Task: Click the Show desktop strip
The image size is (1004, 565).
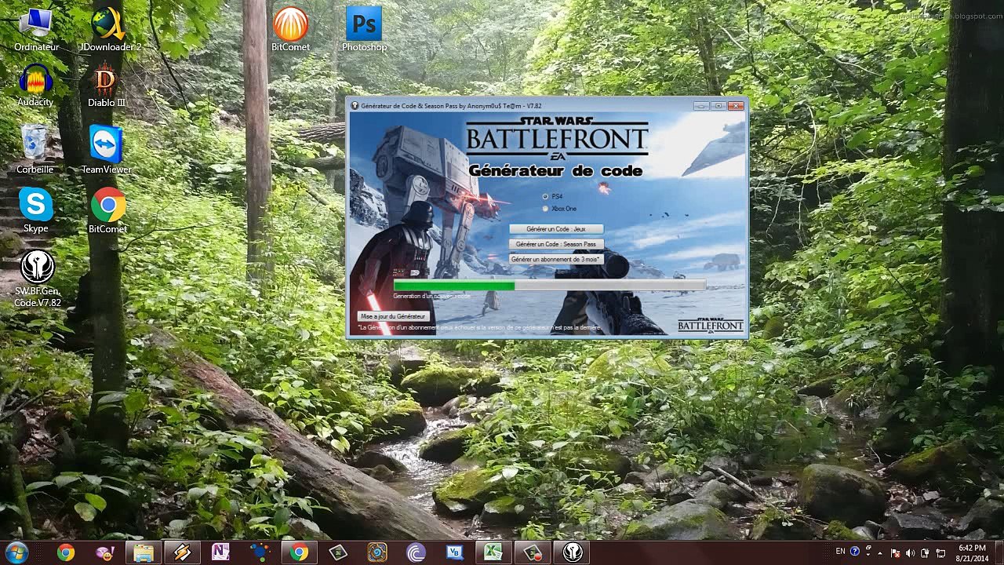Action: pos(999,552)
